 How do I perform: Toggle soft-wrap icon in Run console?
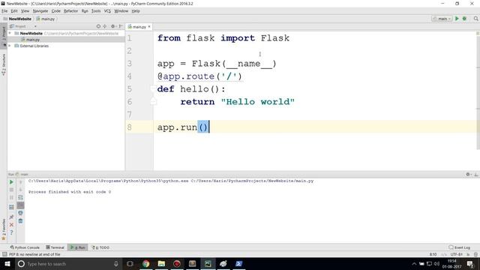pos(20,198)
